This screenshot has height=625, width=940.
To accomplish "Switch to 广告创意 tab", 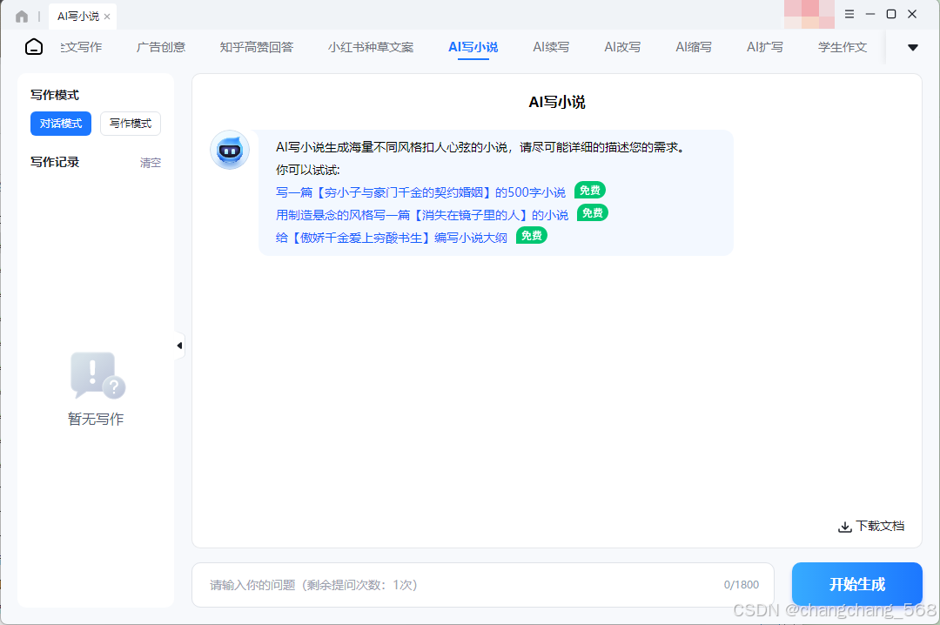I will tap(161, 47).
